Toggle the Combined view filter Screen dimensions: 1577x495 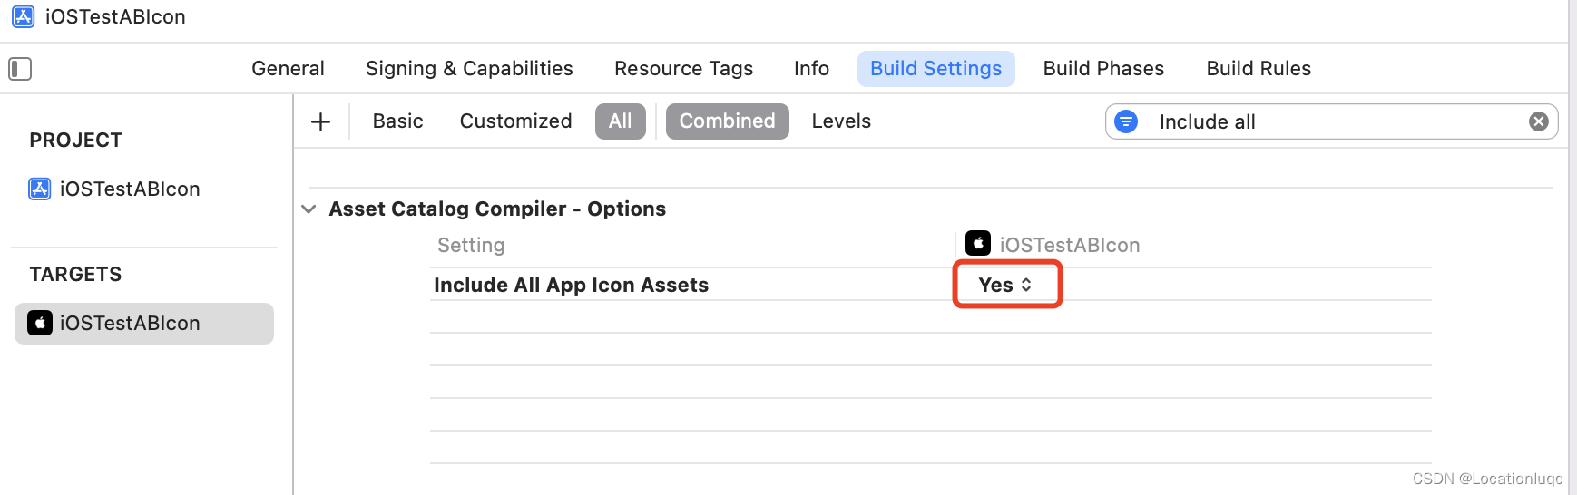pyautogui.click(x=727, y=121)
